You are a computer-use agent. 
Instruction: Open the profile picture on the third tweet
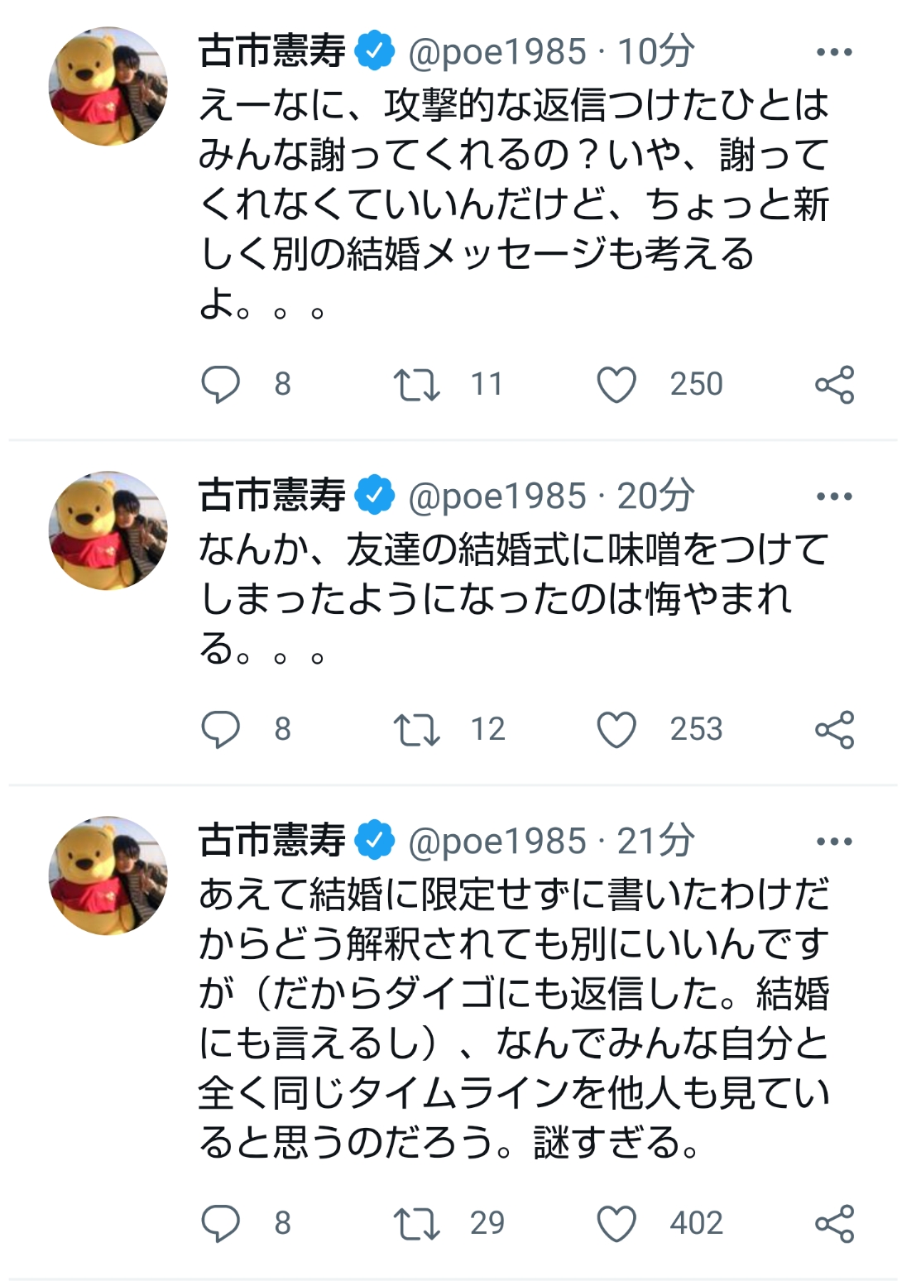[x=108, y=876]
